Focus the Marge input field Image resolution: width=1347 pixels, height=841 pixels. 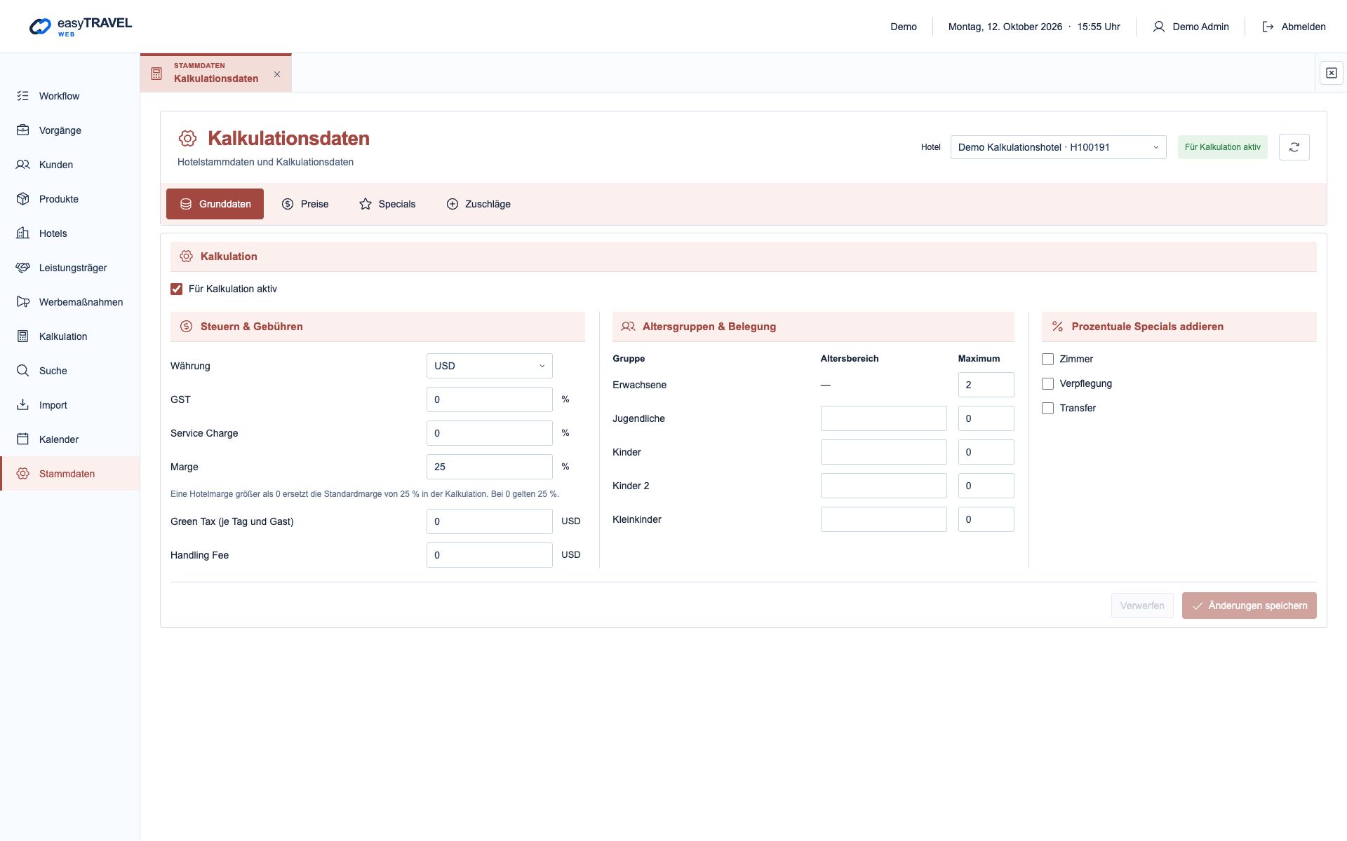489,467
